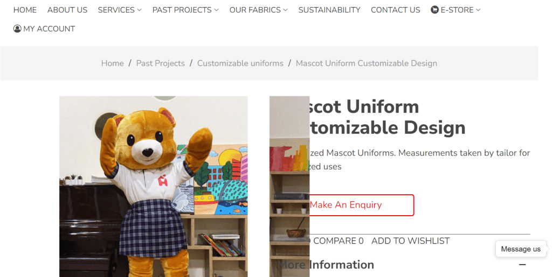Expand the SERVICES dropdown chevron

(x=140, y=10)
